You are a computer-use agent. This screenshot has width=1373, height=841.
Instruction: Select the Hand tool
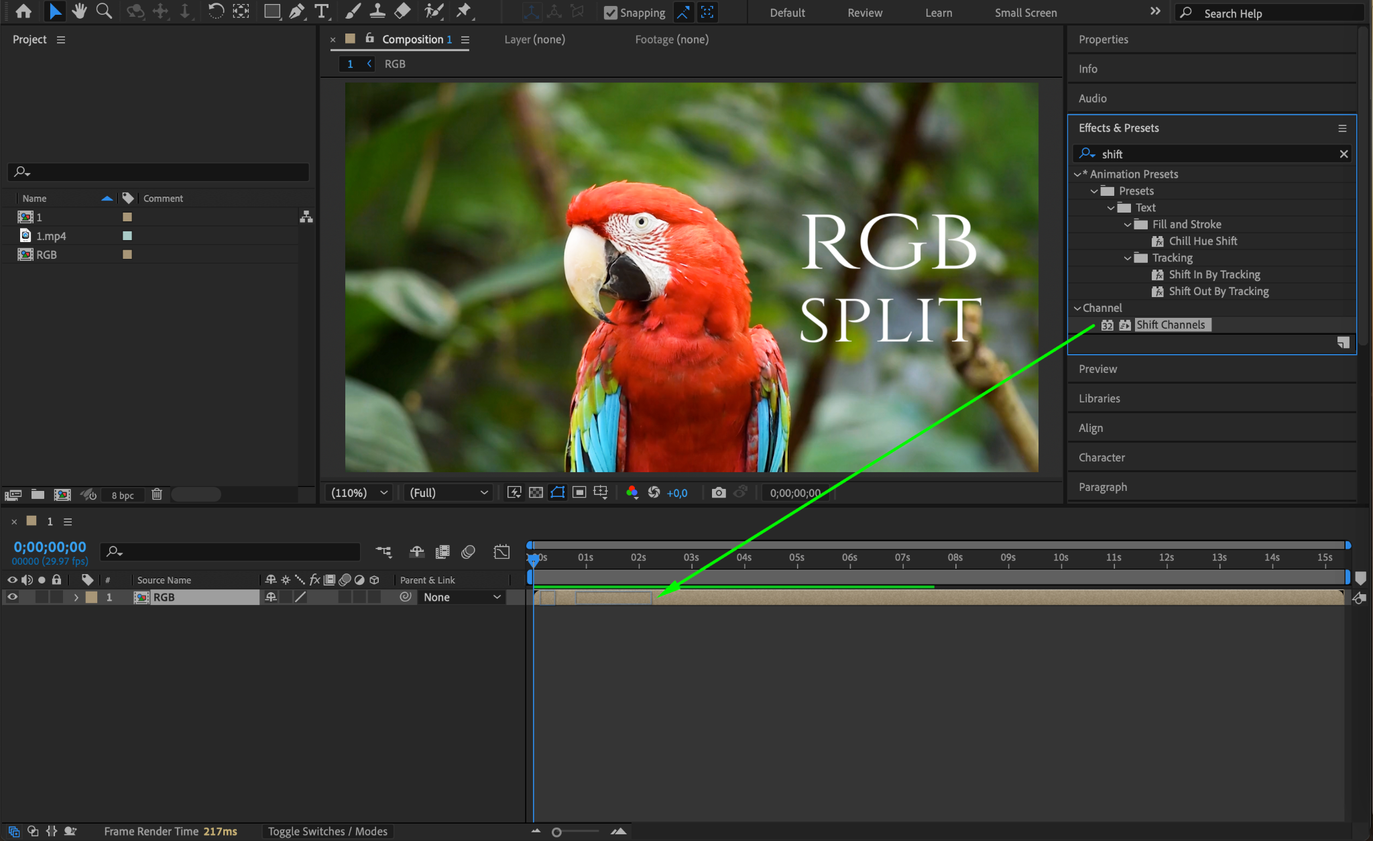pos(79,11)
